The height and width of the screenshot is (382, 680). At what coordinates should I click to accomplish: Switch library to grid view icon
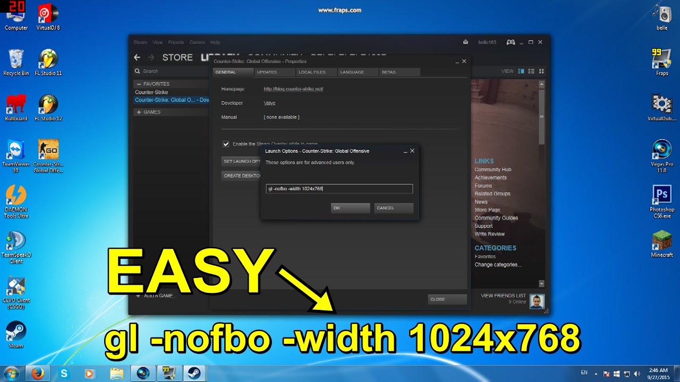click(541, 71)
